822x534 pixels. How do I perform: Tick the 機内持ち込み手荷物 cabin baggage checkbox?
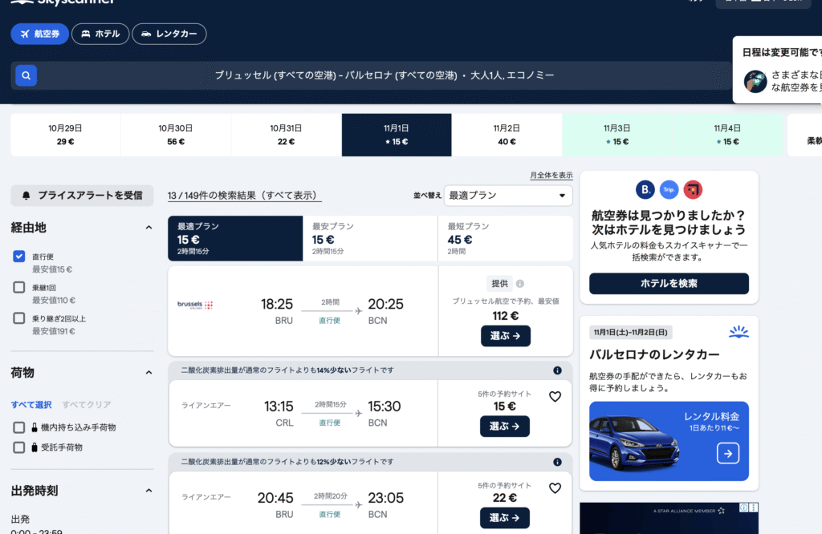(x=19, y=427)
